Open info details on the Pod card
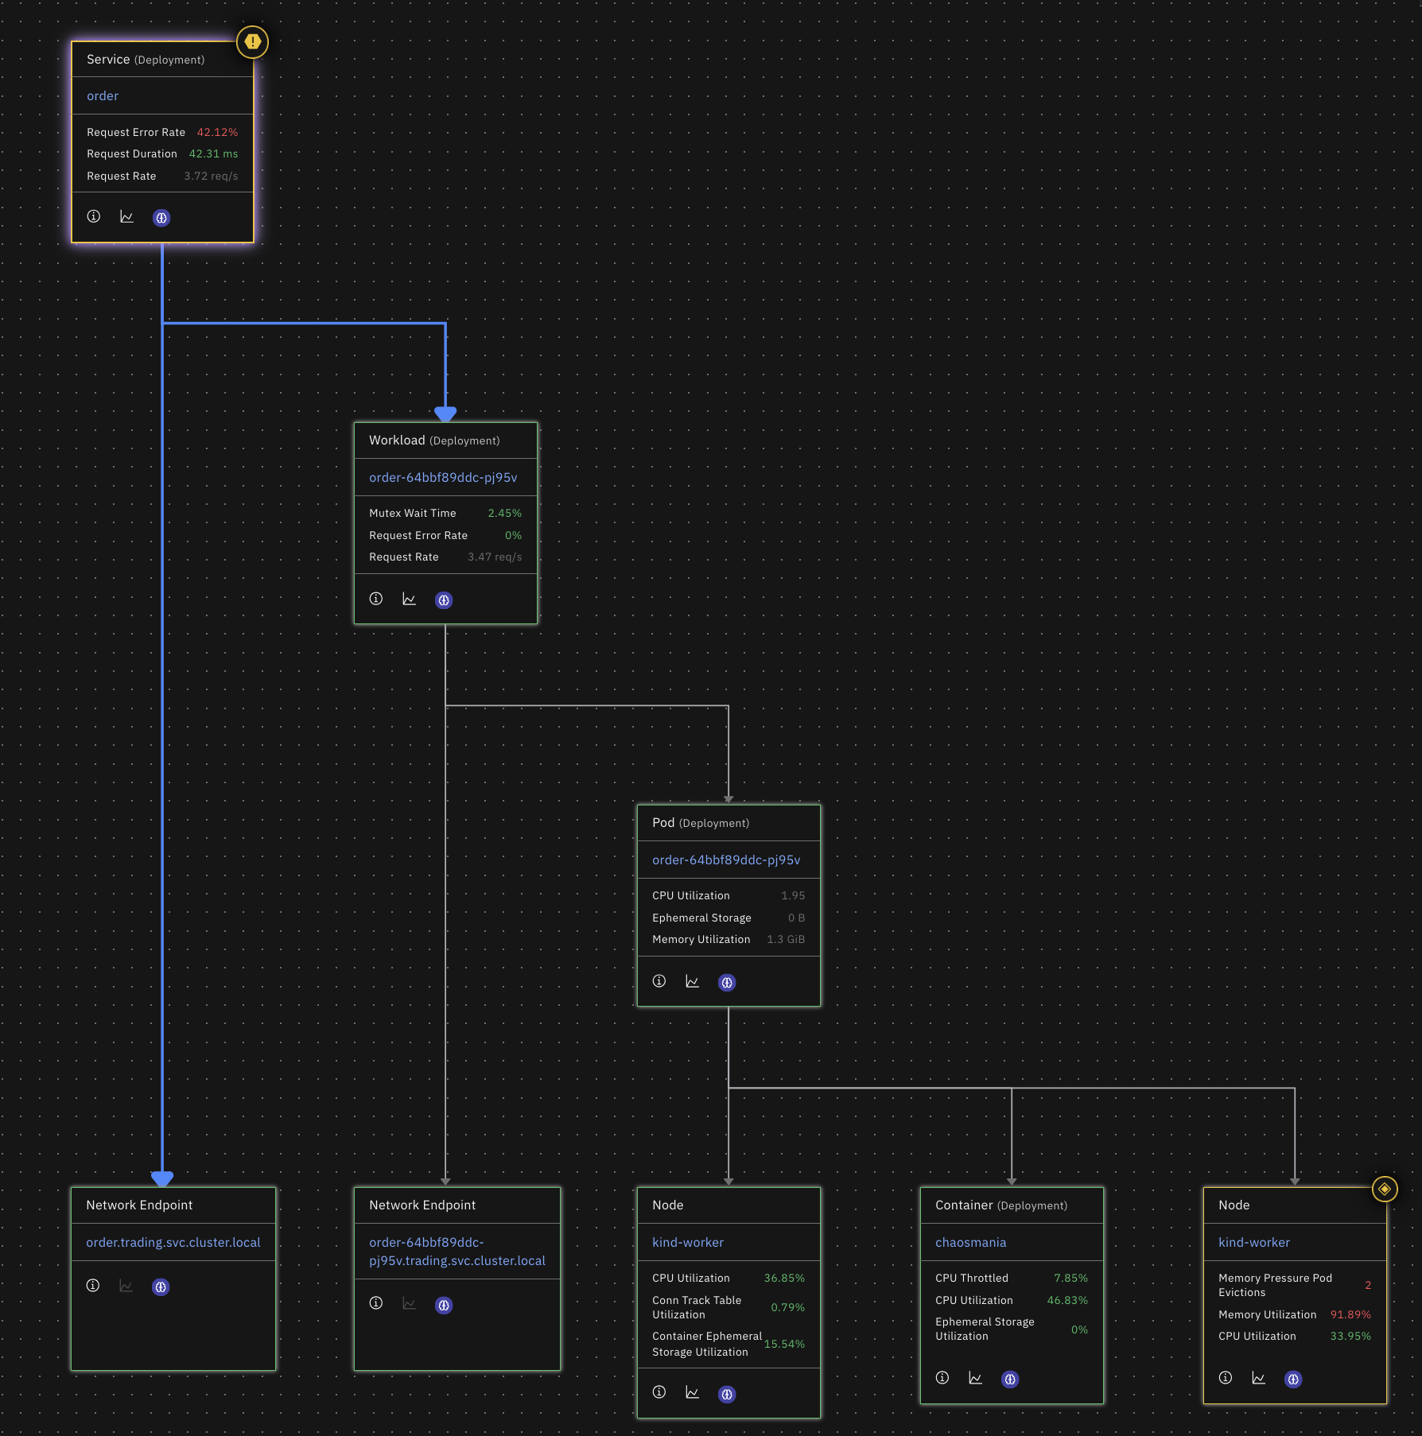Screen dimensions: 1422x1436 [x=659, y=980]
